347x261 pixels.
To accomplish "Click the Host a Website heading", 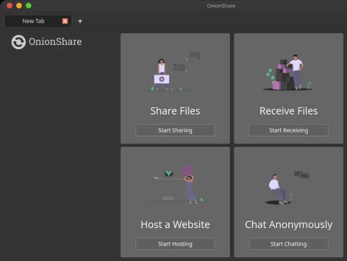I will (175, 224).
